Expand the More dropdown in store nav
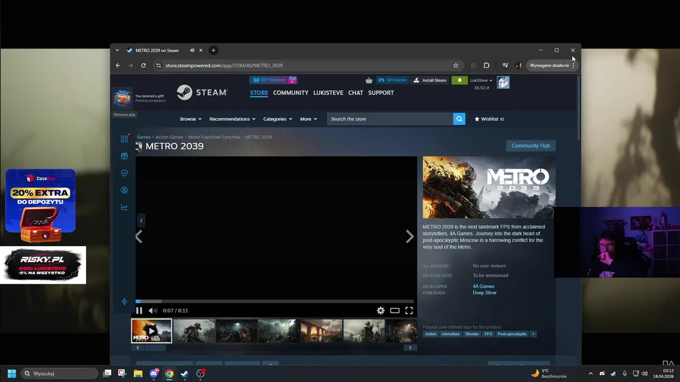Screen dimensions: 680x382 click(x=308, y=119)
